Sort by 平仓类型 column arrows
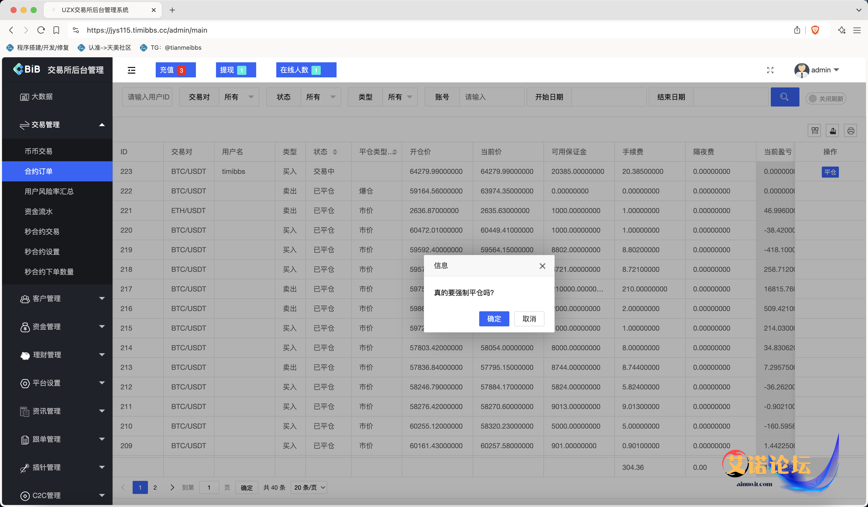The width and height of the screenshot is (868, 507). [395, 152]
